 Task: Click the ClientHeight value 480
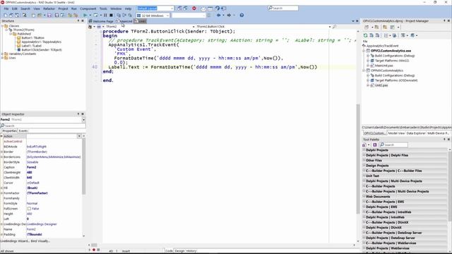click(30, 172)
